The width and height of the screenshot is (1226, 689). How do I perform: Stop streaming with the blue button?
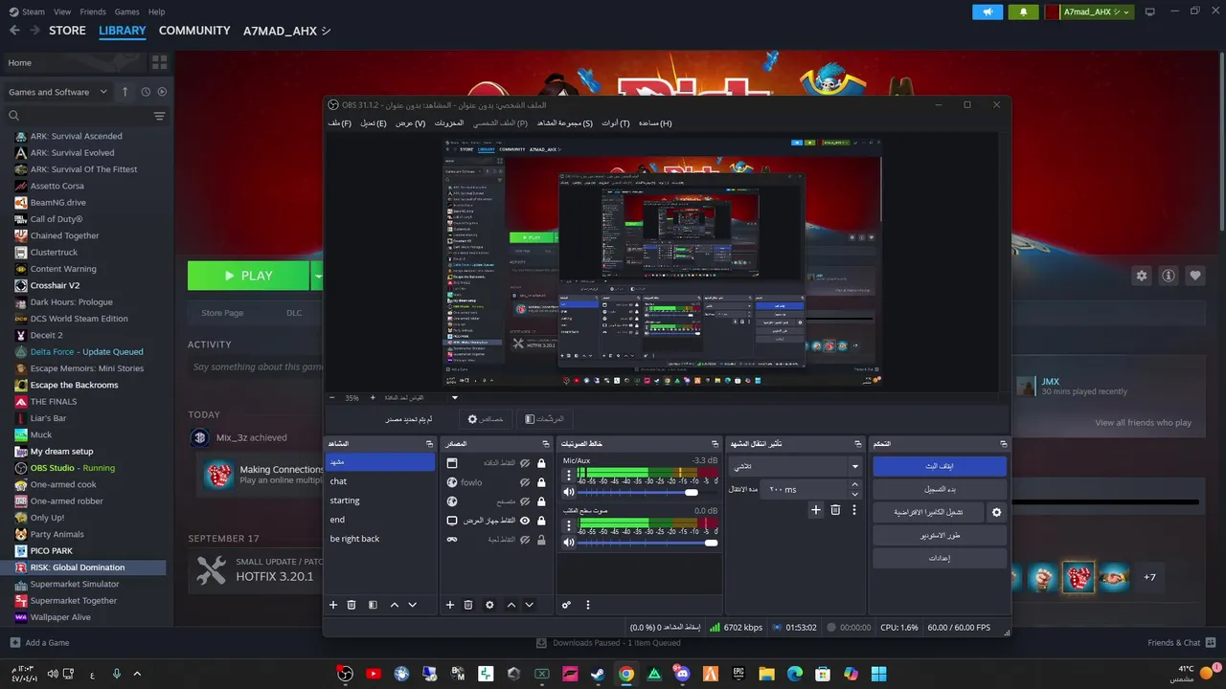940,466
